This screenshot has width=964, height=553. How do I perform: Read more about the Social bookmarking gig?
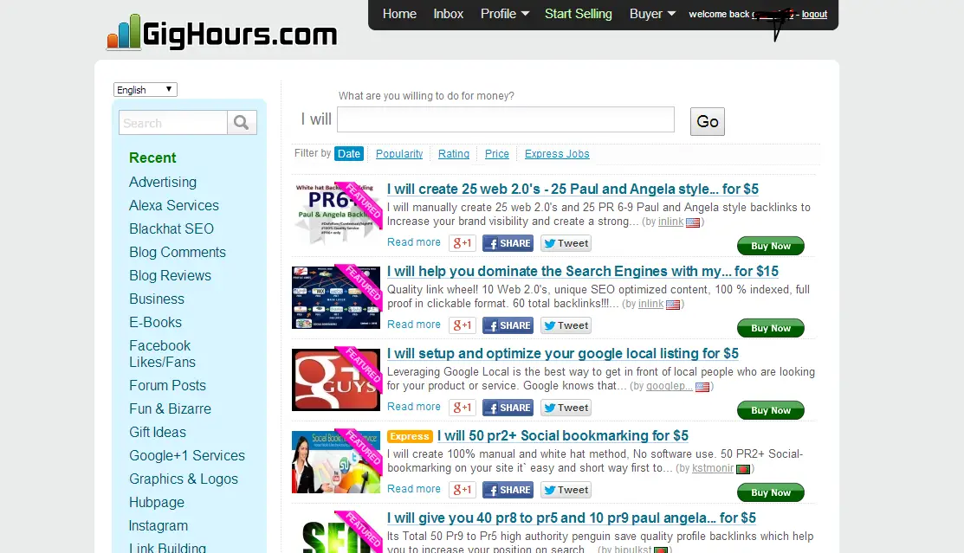414,489
